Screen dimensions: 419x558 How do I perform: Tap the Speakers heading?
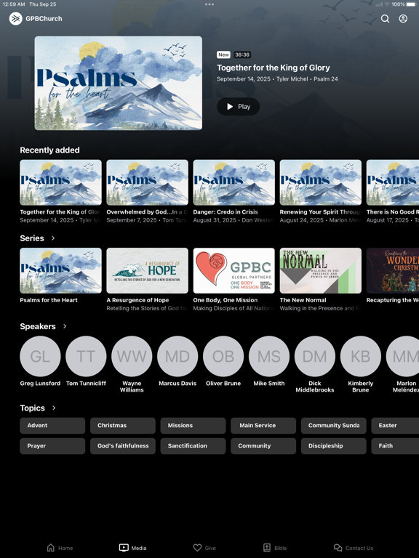(x=38, y=326)
